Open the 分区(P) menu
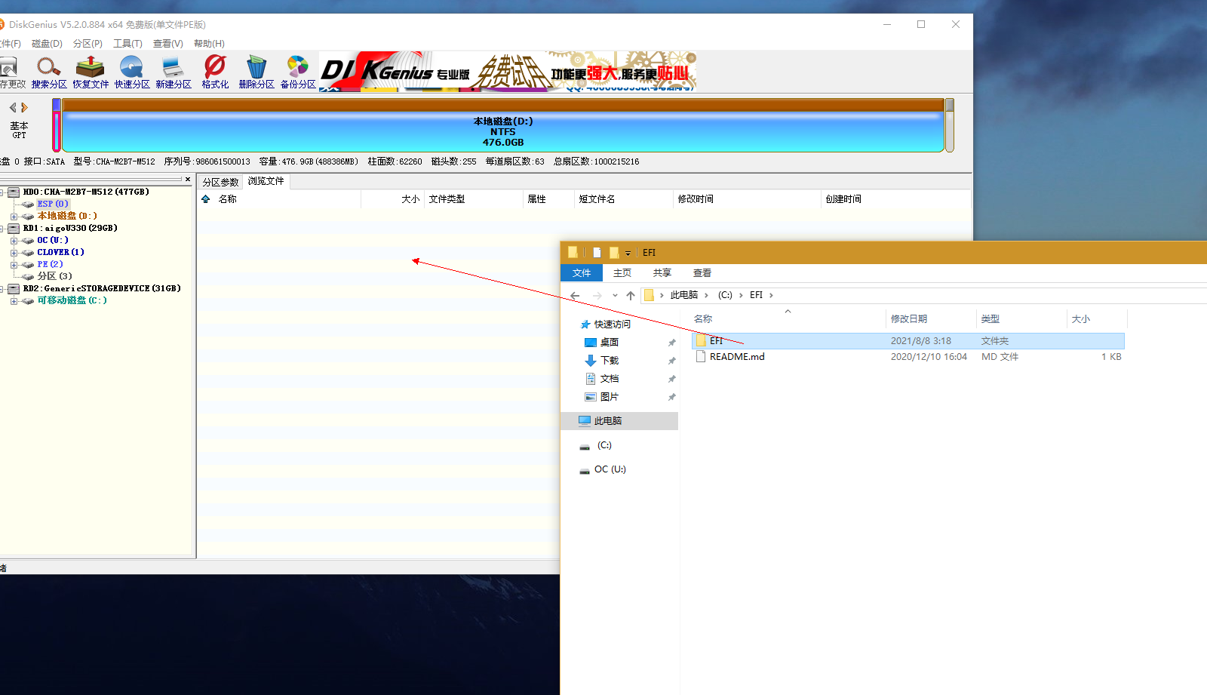1207x695 pixels. click(x=88, y=44)
